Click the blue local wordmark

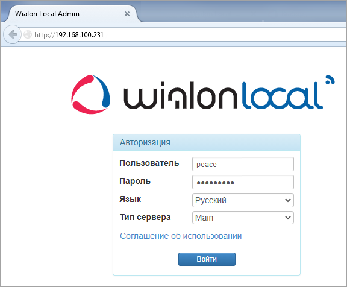[x=282, y=96]
